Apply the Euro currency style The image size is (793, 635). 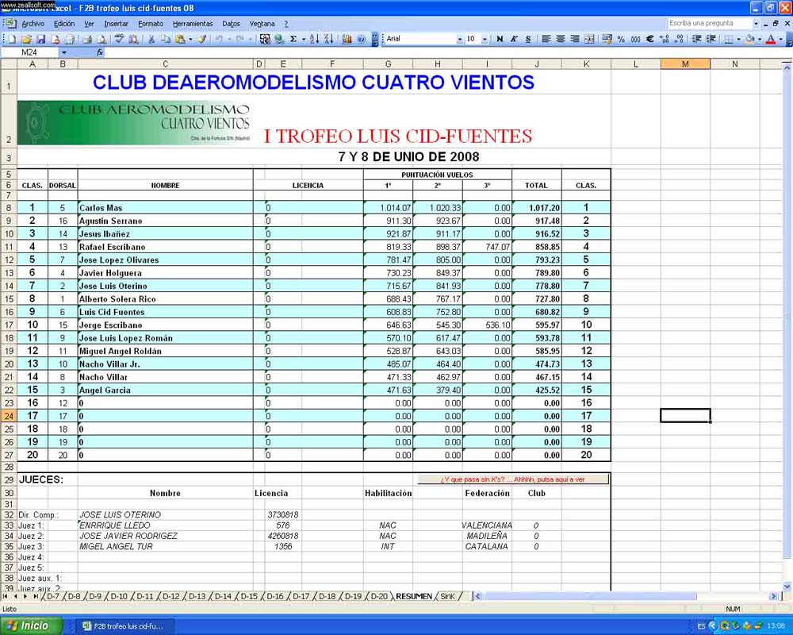click(649, 39)
